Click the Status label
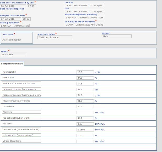 [4, 51]
